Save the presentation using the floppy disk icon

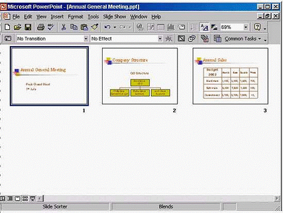[28, 27]
